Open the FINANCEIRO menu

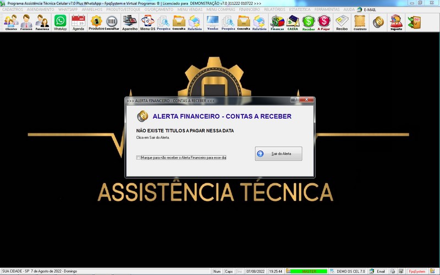[250, 9]
